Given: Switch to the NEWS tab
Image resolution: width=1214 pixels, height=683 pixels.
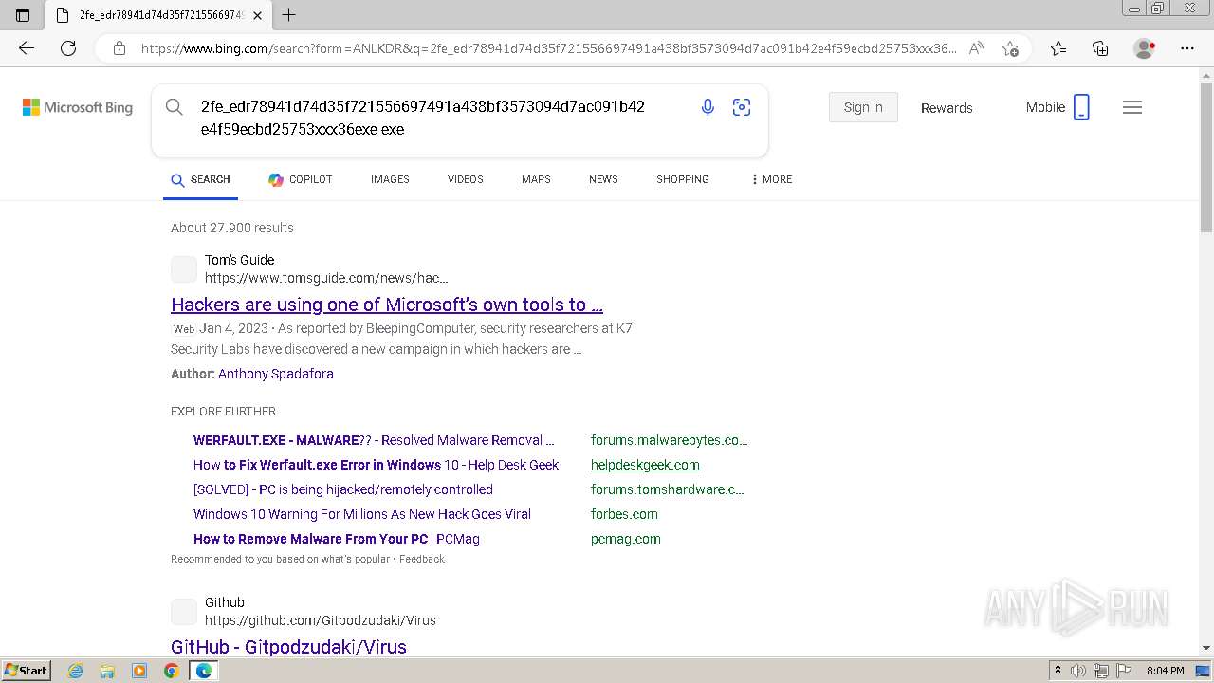Looking at the screenshot, I should pyautogui.click(x=603, y=179).
